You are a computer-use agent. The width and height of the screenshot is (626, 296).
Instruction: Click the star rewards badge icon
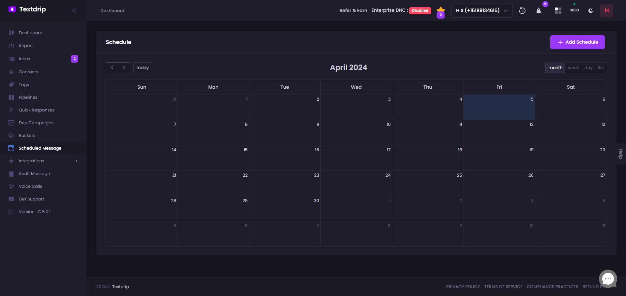coord(441,12)
